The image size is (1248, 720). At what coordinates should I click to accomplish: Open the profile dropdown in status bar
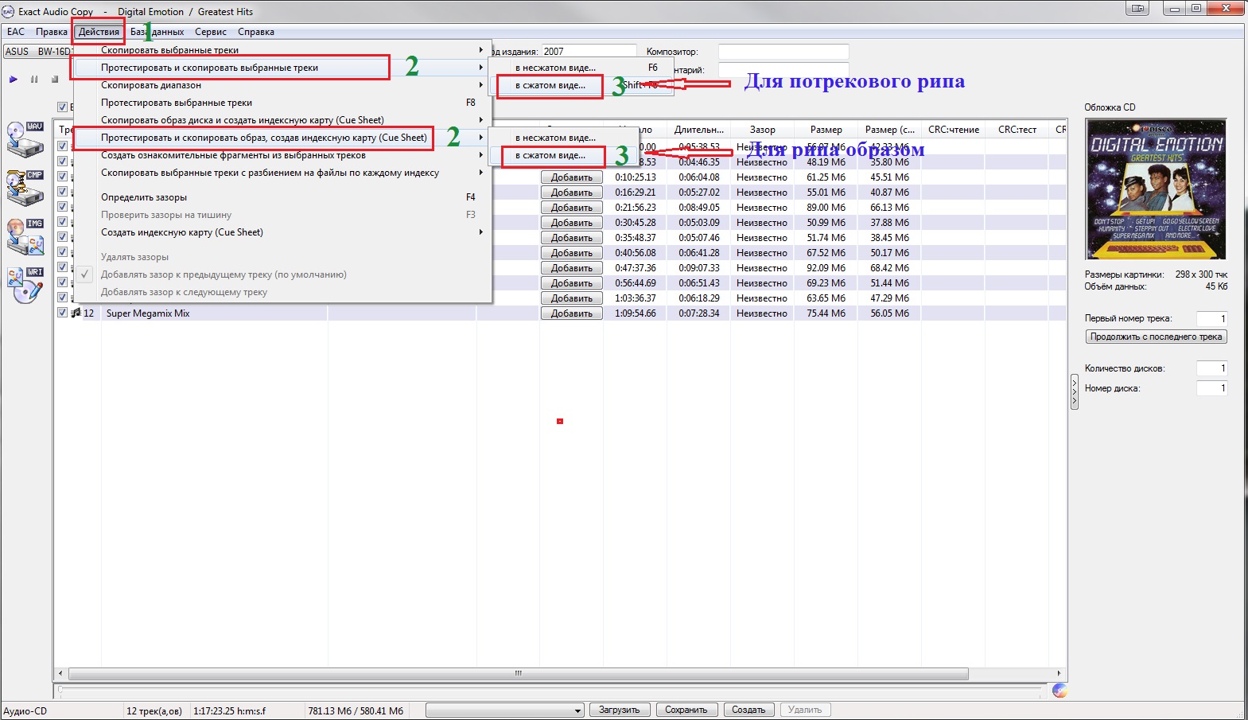504,710
